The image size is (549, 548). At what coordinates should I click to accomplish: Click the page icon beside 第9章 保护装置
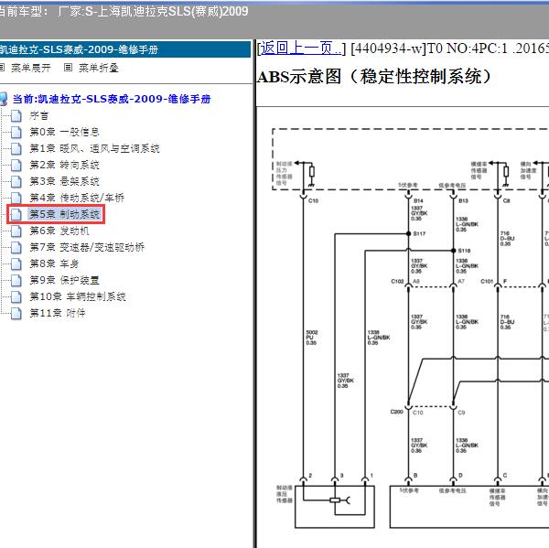(16, 280)
